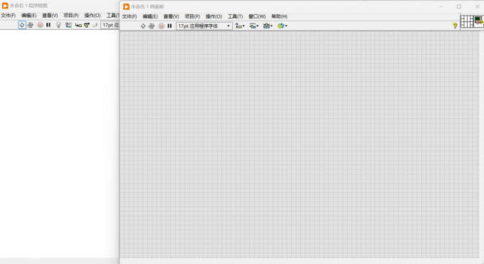Viewport: 484px width, 264px height.
Task: Expand the Align Objects dropdown
Action: point(240,26)
